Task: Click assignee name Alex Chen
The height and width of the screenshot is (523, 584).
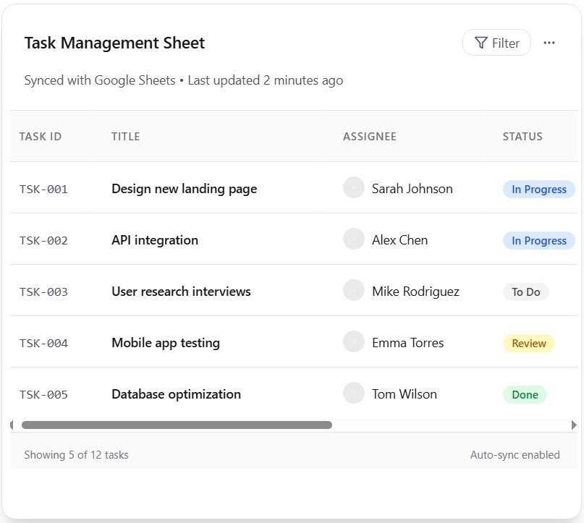Action: point(399,240)
